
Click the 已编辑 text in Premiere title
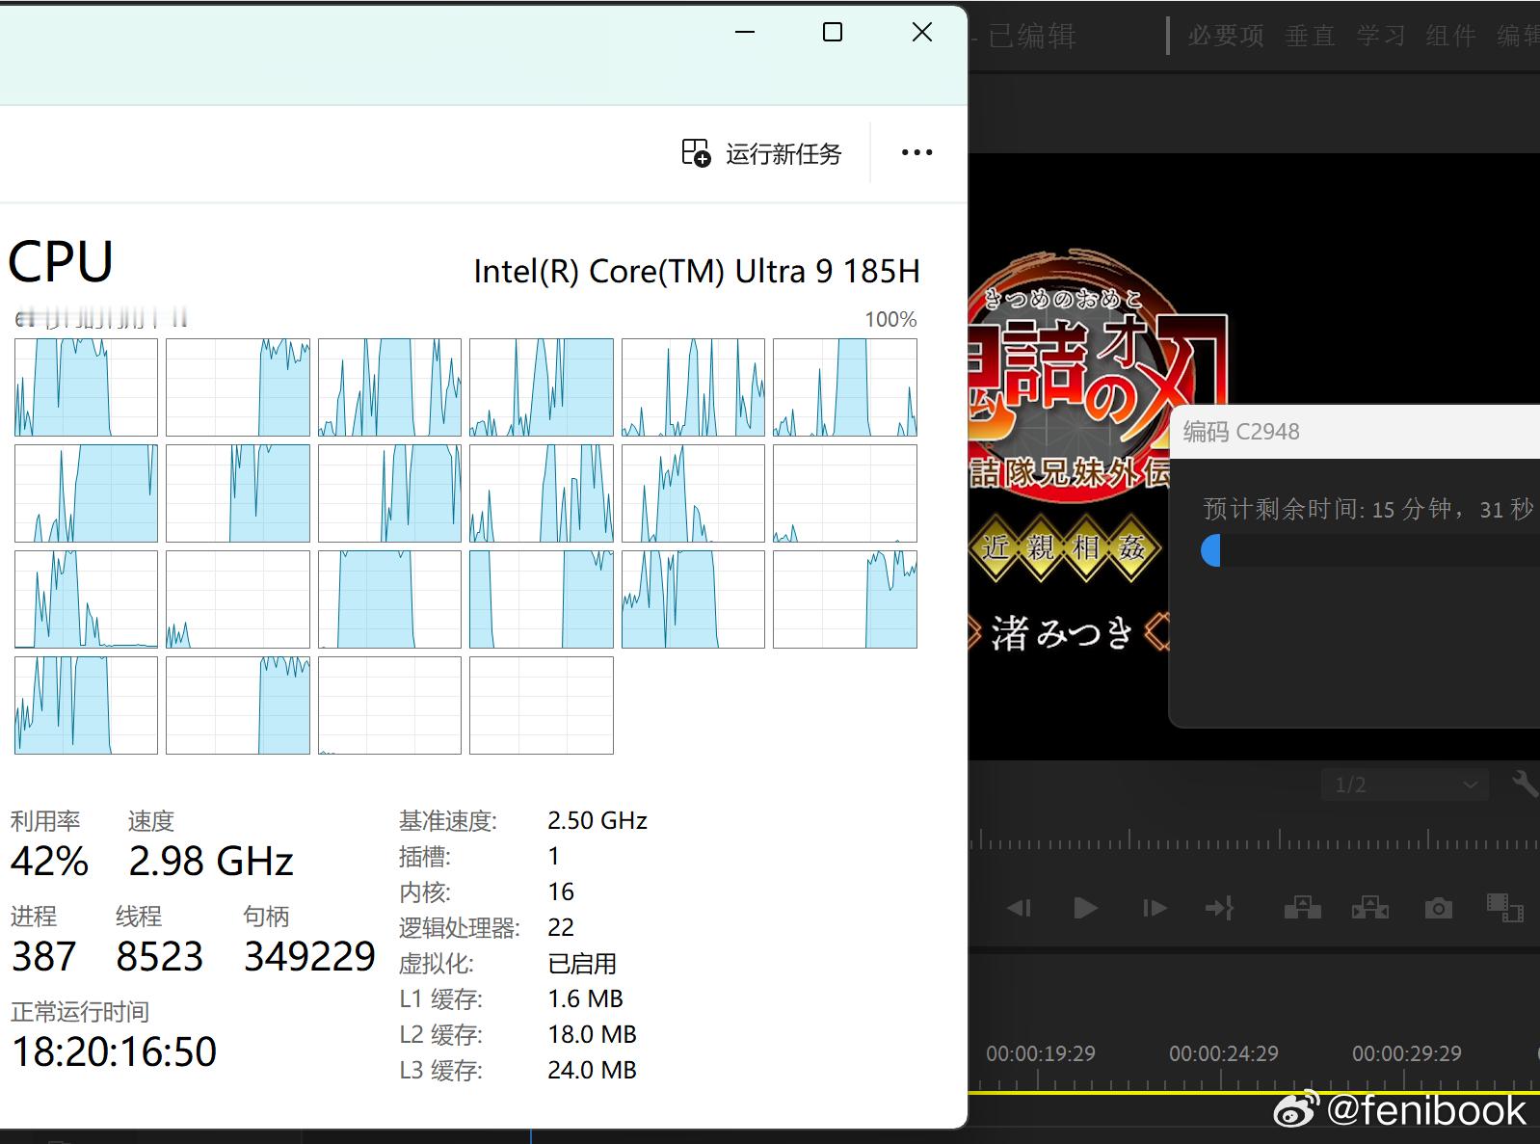pos(1032,37)
